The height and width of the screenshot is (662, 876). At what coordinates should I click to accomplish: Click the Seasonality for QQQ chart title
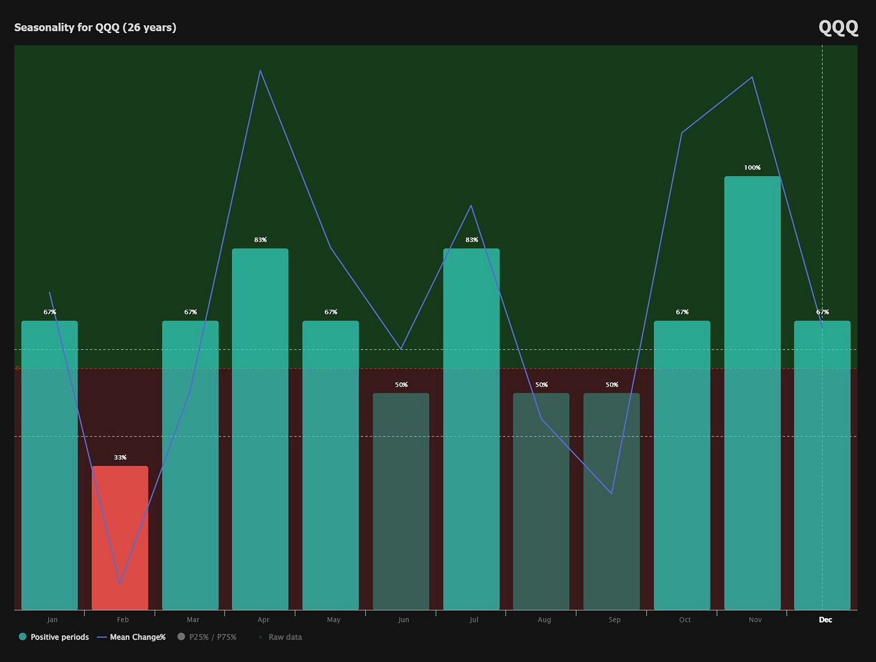[x=95, y=27]
